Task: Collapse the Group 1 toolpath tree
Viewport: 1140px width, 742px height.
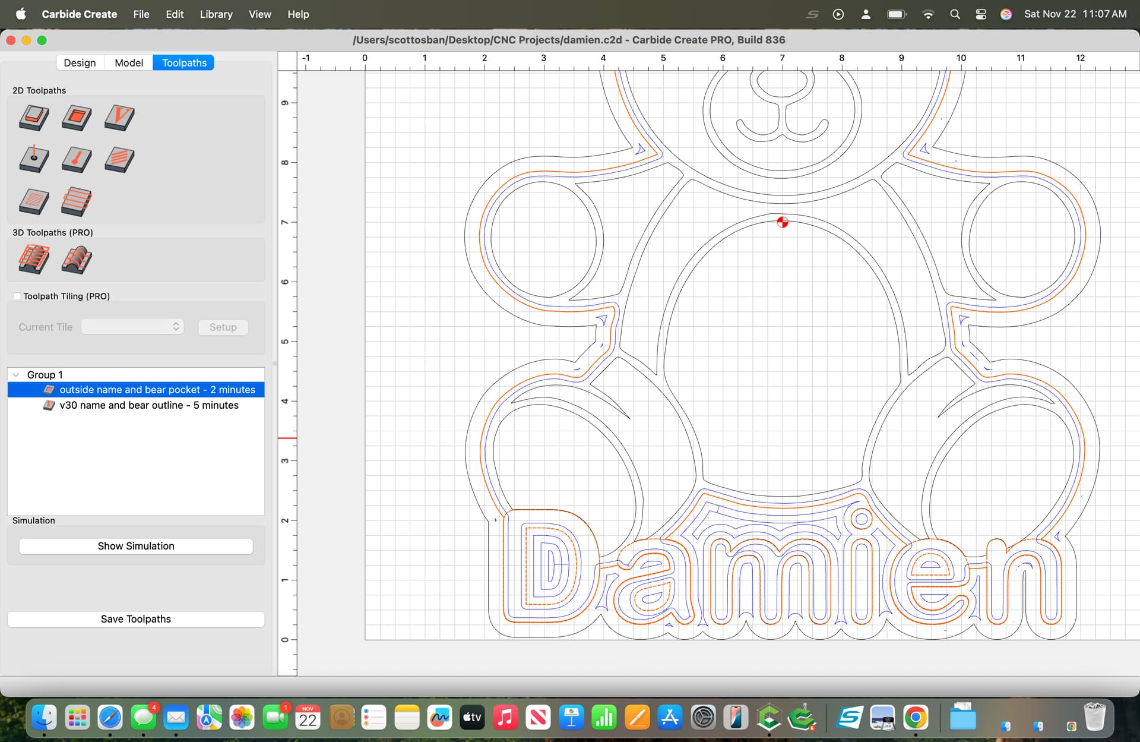Action: click(16, 375)
